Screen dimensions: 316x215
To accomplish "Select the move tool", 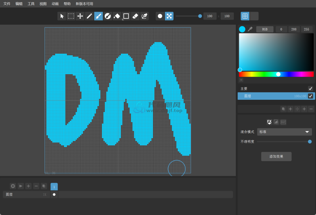I will pyautogui.click(x=80, y=16).
